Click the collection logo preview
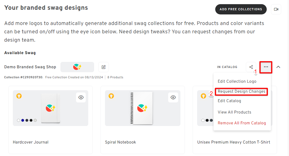 click(x=77, y=67)
